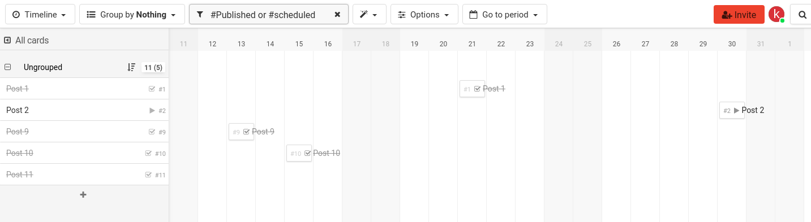Screen dimensions: 811x222
Task: Add a new card with the plus icon
Action: pos(83,194)
